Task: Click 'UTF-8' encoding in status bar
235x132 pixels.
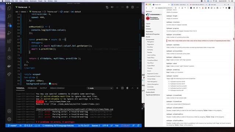Action: (105, 125)
